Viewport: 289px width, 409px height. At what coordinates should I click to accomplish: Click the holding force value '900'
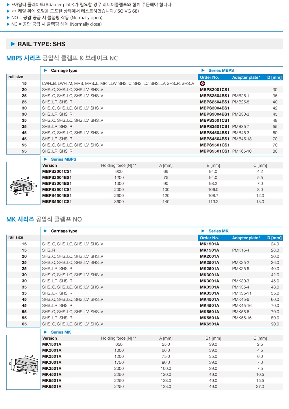click(119, 171)
